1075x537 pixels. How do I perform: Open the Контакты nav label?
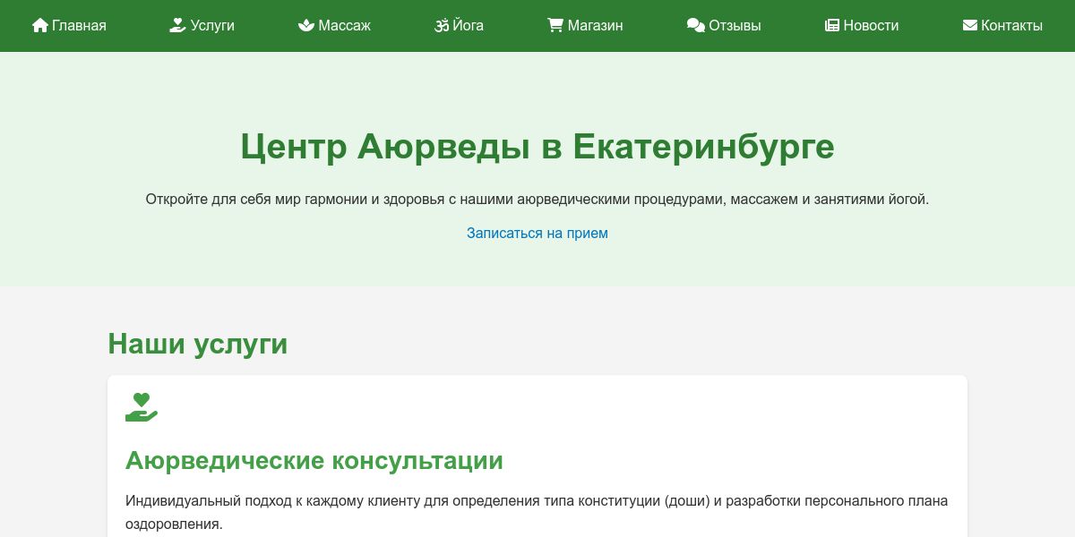pos(1011,26)
